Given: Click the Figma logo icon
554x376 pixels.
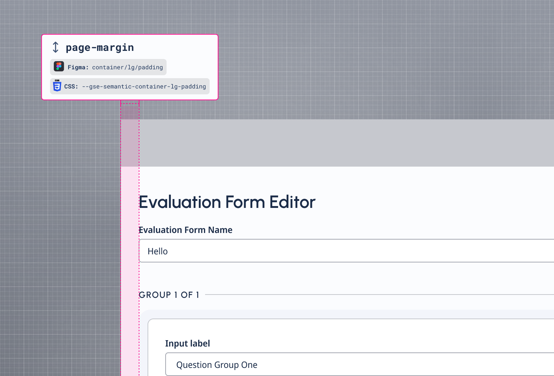Looking at the screenshot, I should [59, 67].
